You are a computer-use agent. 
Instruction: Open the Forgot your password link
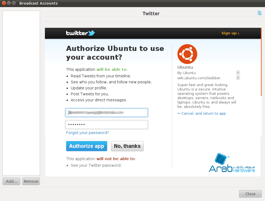click(x=87, y=133)
